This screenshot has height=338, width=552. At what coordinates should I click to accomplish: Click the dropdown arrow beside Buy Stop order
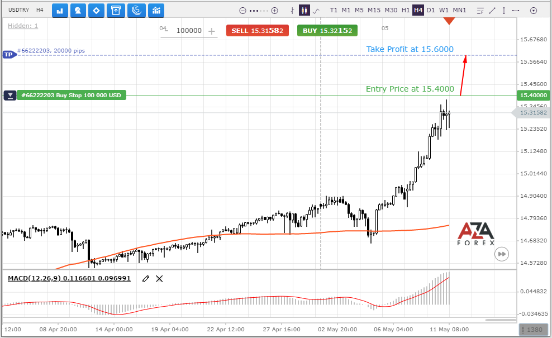[10, 95]
